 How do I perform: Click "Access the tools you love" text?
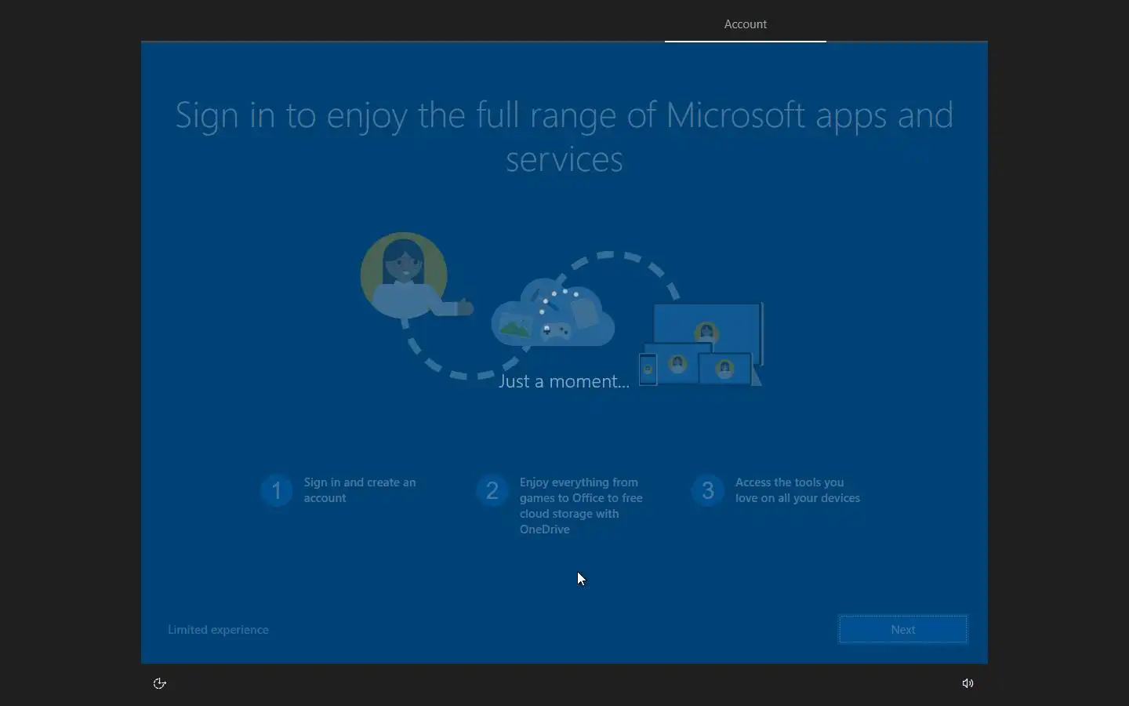(797, 490)
